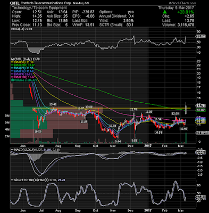The height and width of the screenshot is (213, 209).
Task: Click the 8M volume scale label
Action: click(x=7, y=116)
